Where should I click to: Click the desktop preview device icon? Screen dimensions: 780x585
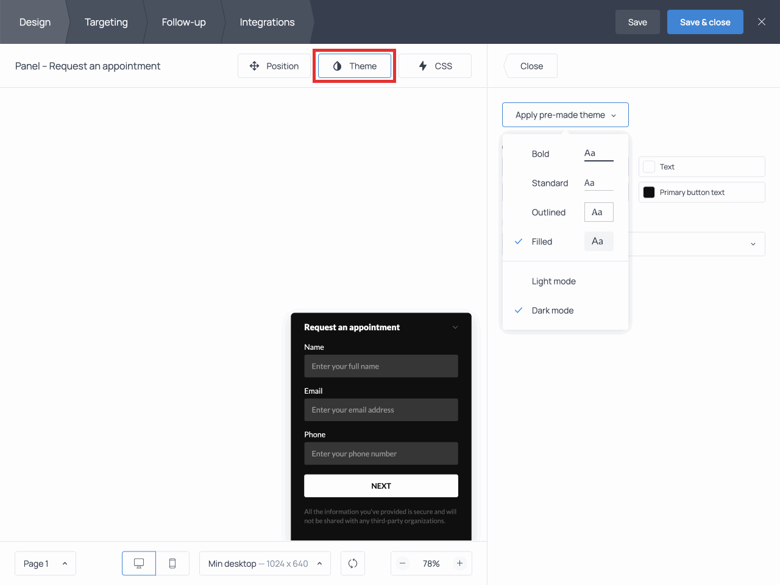tap(139, 564)
